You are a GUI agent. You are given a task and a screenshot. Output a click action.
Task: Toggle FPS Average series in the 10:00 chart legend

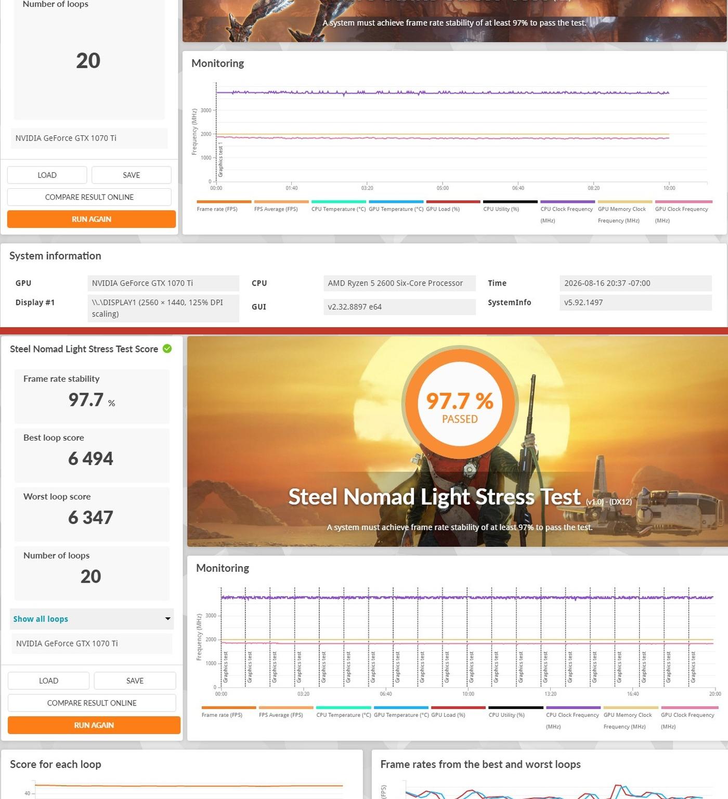tap(281, 206)
